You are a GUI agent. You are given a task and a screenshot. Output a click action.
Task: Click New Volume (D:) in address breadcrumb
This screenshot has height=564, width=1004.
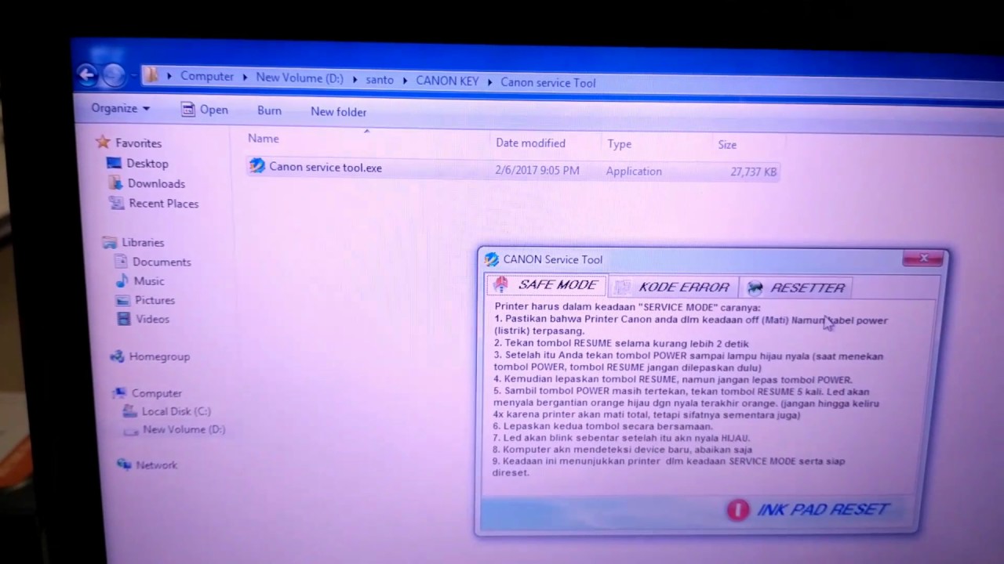[x=300, y=78]
